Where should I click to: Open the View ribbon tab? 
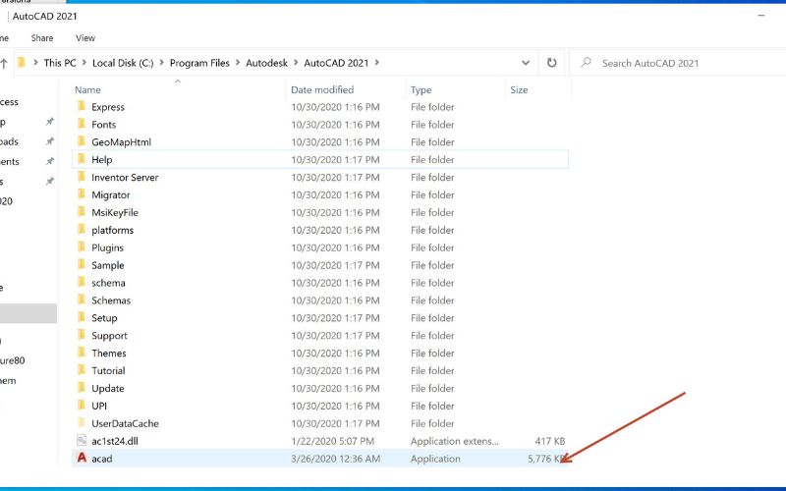[x=85, y=38]
